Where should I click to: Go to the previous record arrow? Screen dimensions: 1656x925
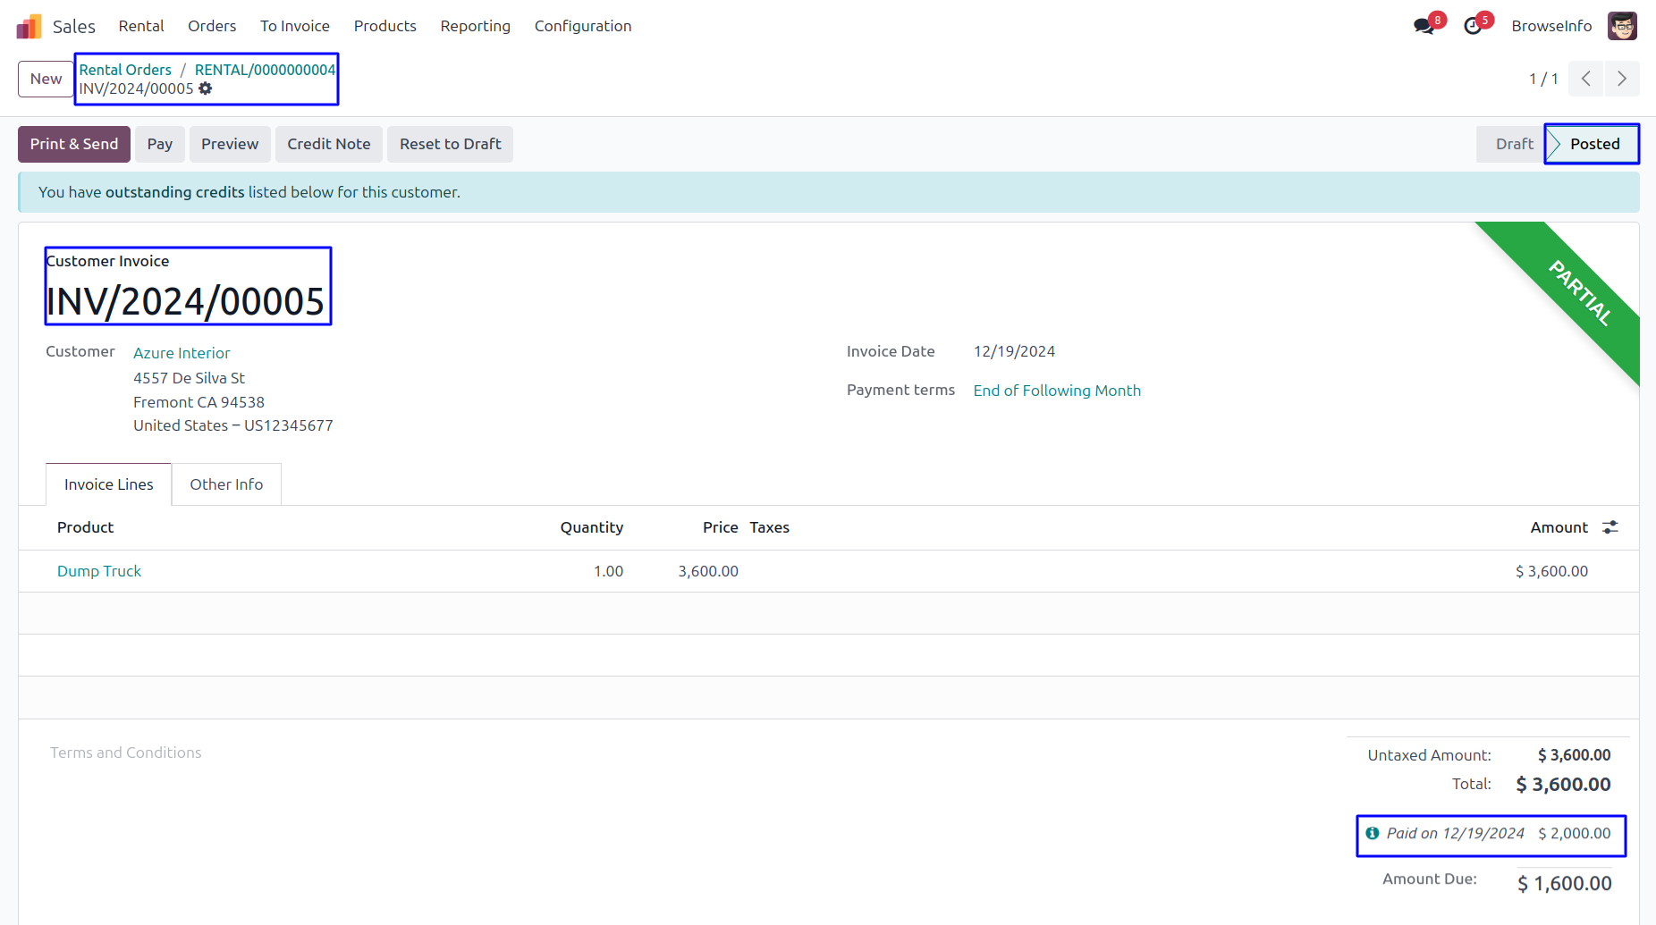click(x=1585, y=79)
